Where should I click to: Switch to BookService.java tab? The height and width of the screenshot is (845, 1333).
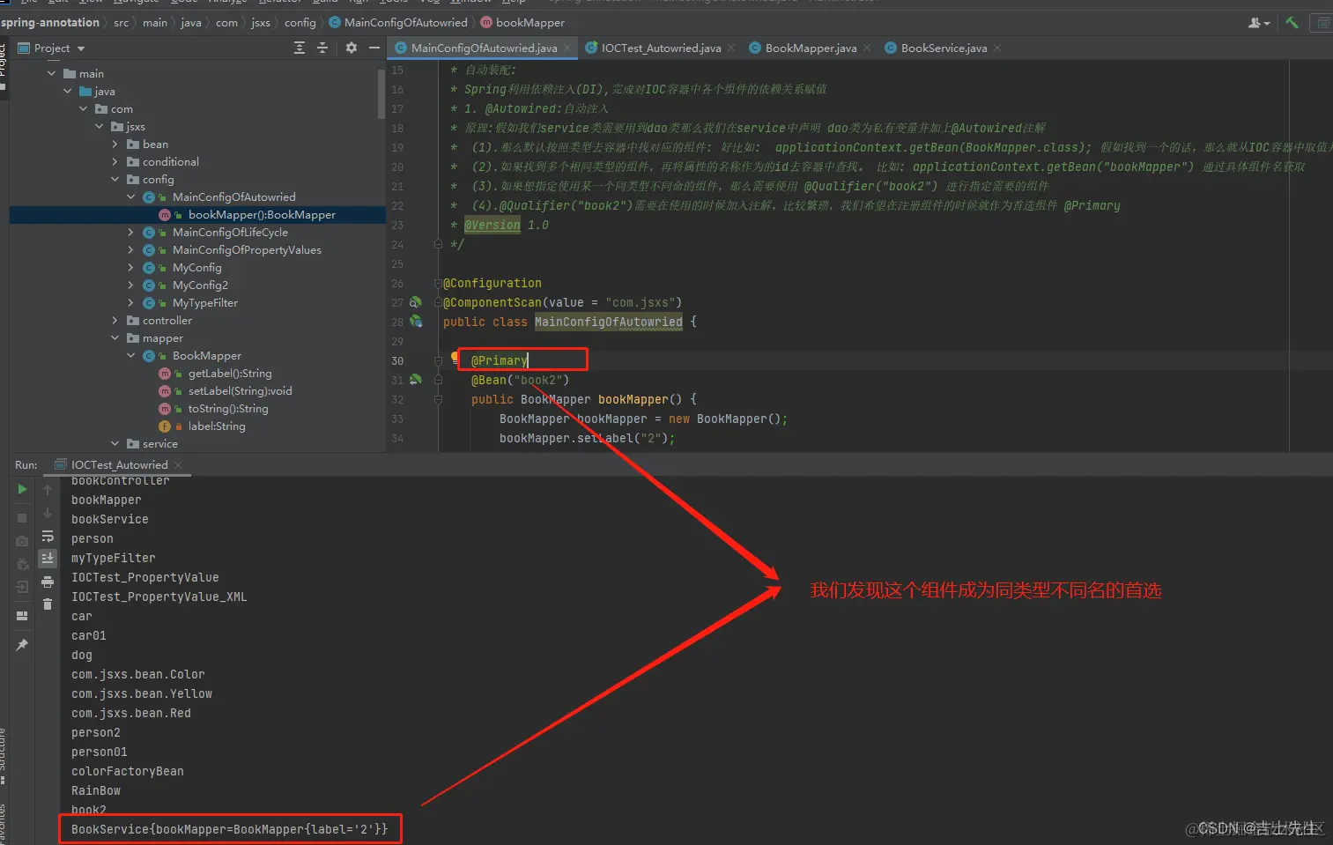(x=944, y=48)
